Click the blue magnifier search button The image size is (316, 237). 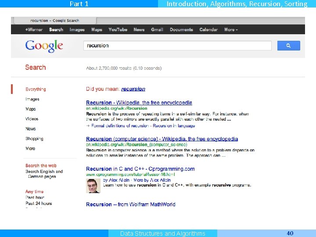click(x=289, y=46)
